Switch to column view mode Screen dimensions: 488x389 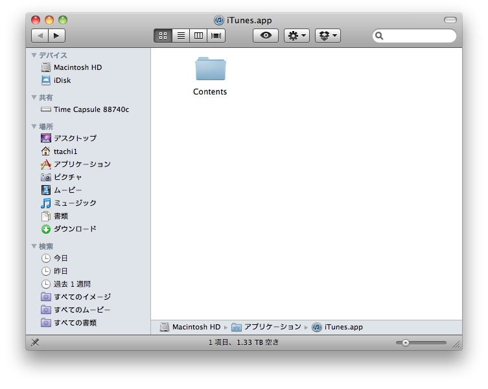(x=198, y=36)
